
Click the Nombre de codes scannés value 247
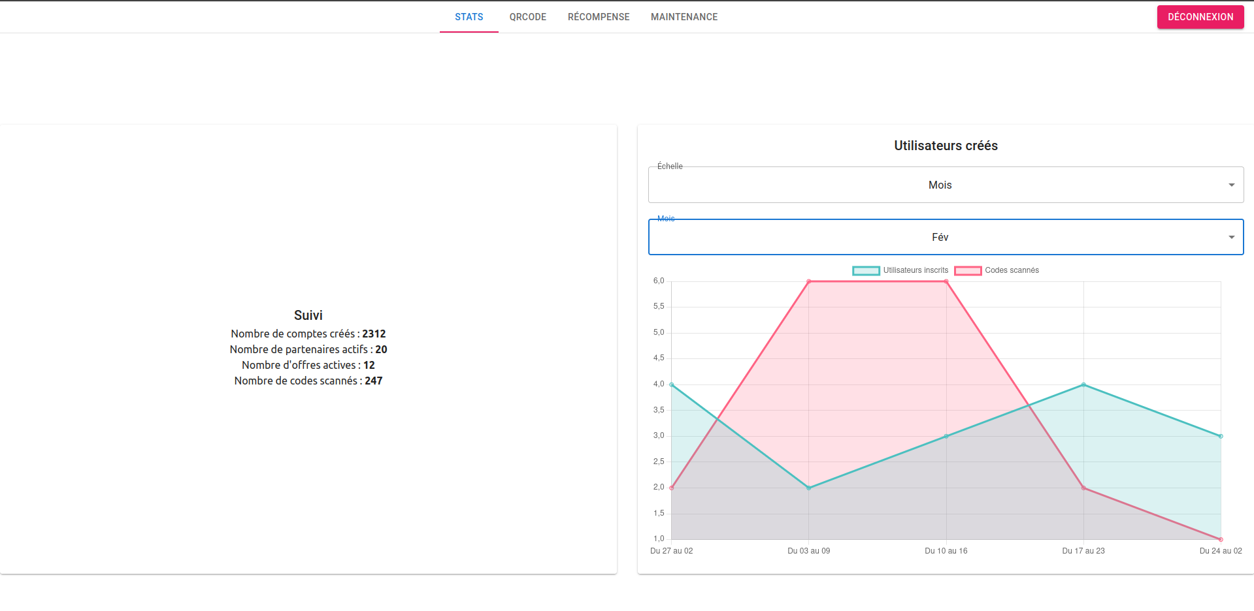(373, 381)
